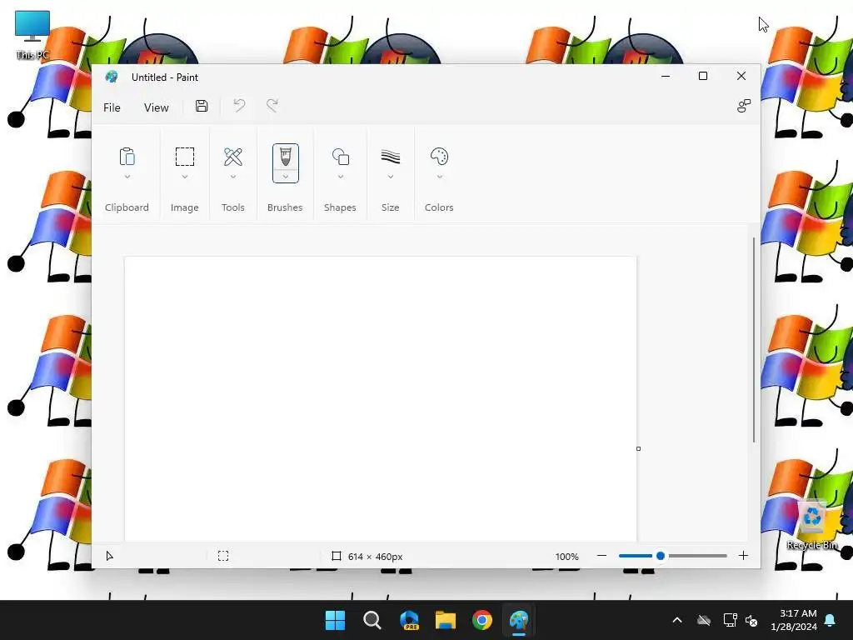Click the network display tray icon

coord(730,620)
